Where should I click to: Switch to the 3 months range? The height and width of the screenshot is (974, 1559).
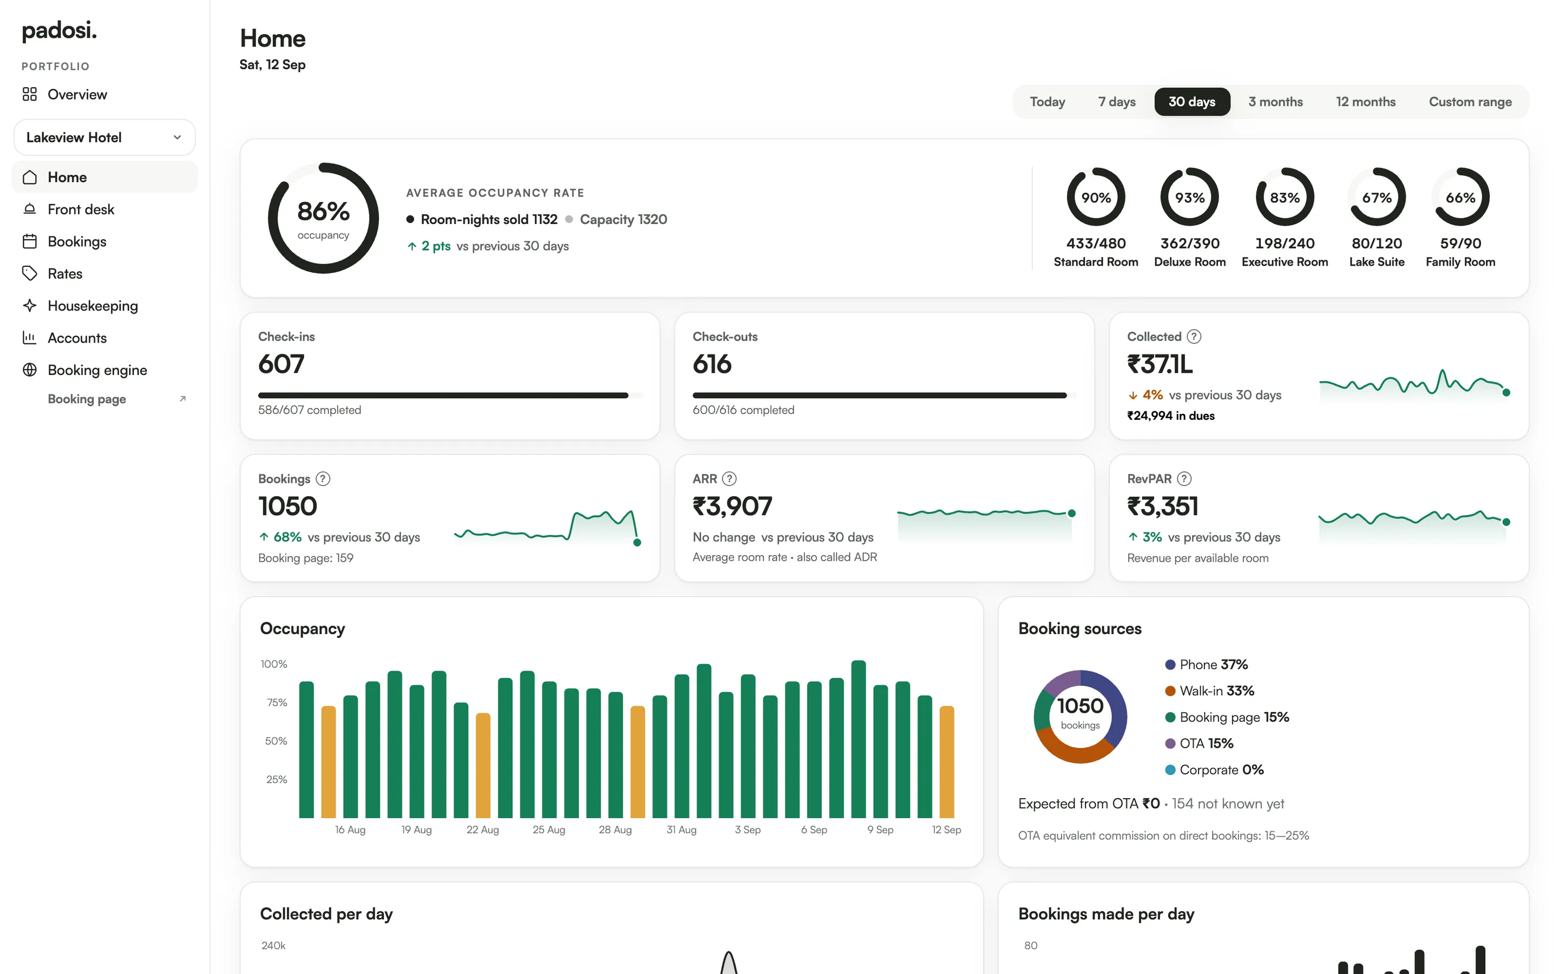point(1275,102)
